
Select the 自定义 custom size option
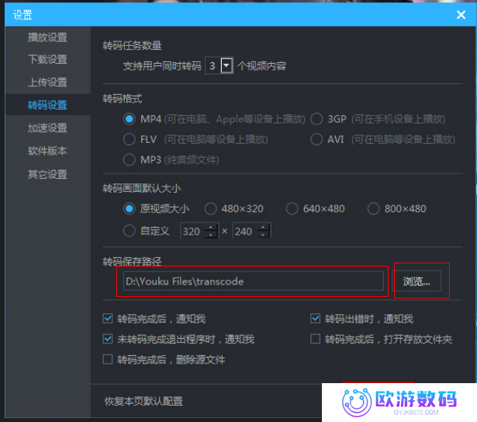(130, 231)
